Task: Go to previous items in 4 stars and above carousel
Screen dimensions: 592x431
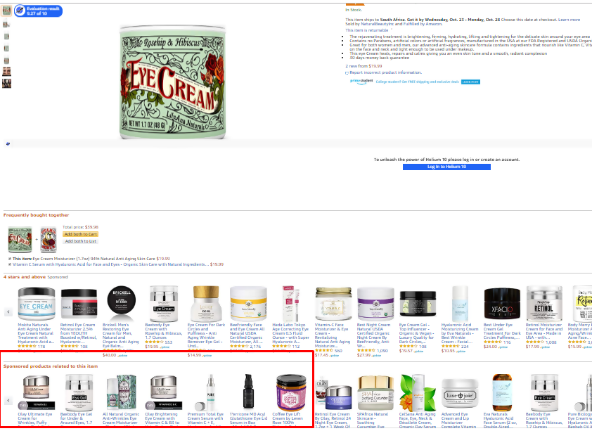Action: pos(8,311)
